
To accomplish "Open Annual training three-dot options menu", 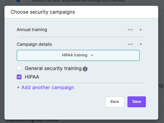I will (130, 30).
